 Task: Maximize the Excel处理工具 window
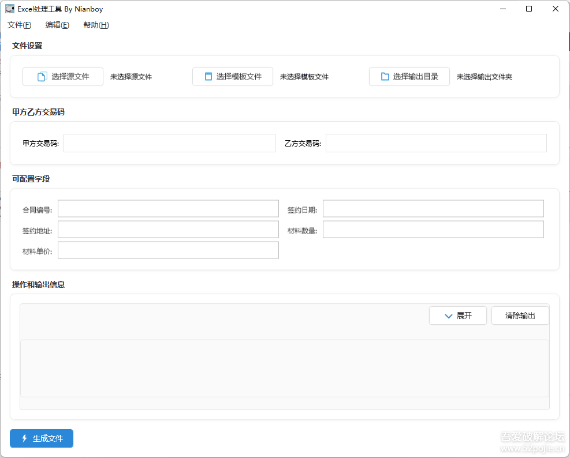pyautogui.click(x=529, y=9)
